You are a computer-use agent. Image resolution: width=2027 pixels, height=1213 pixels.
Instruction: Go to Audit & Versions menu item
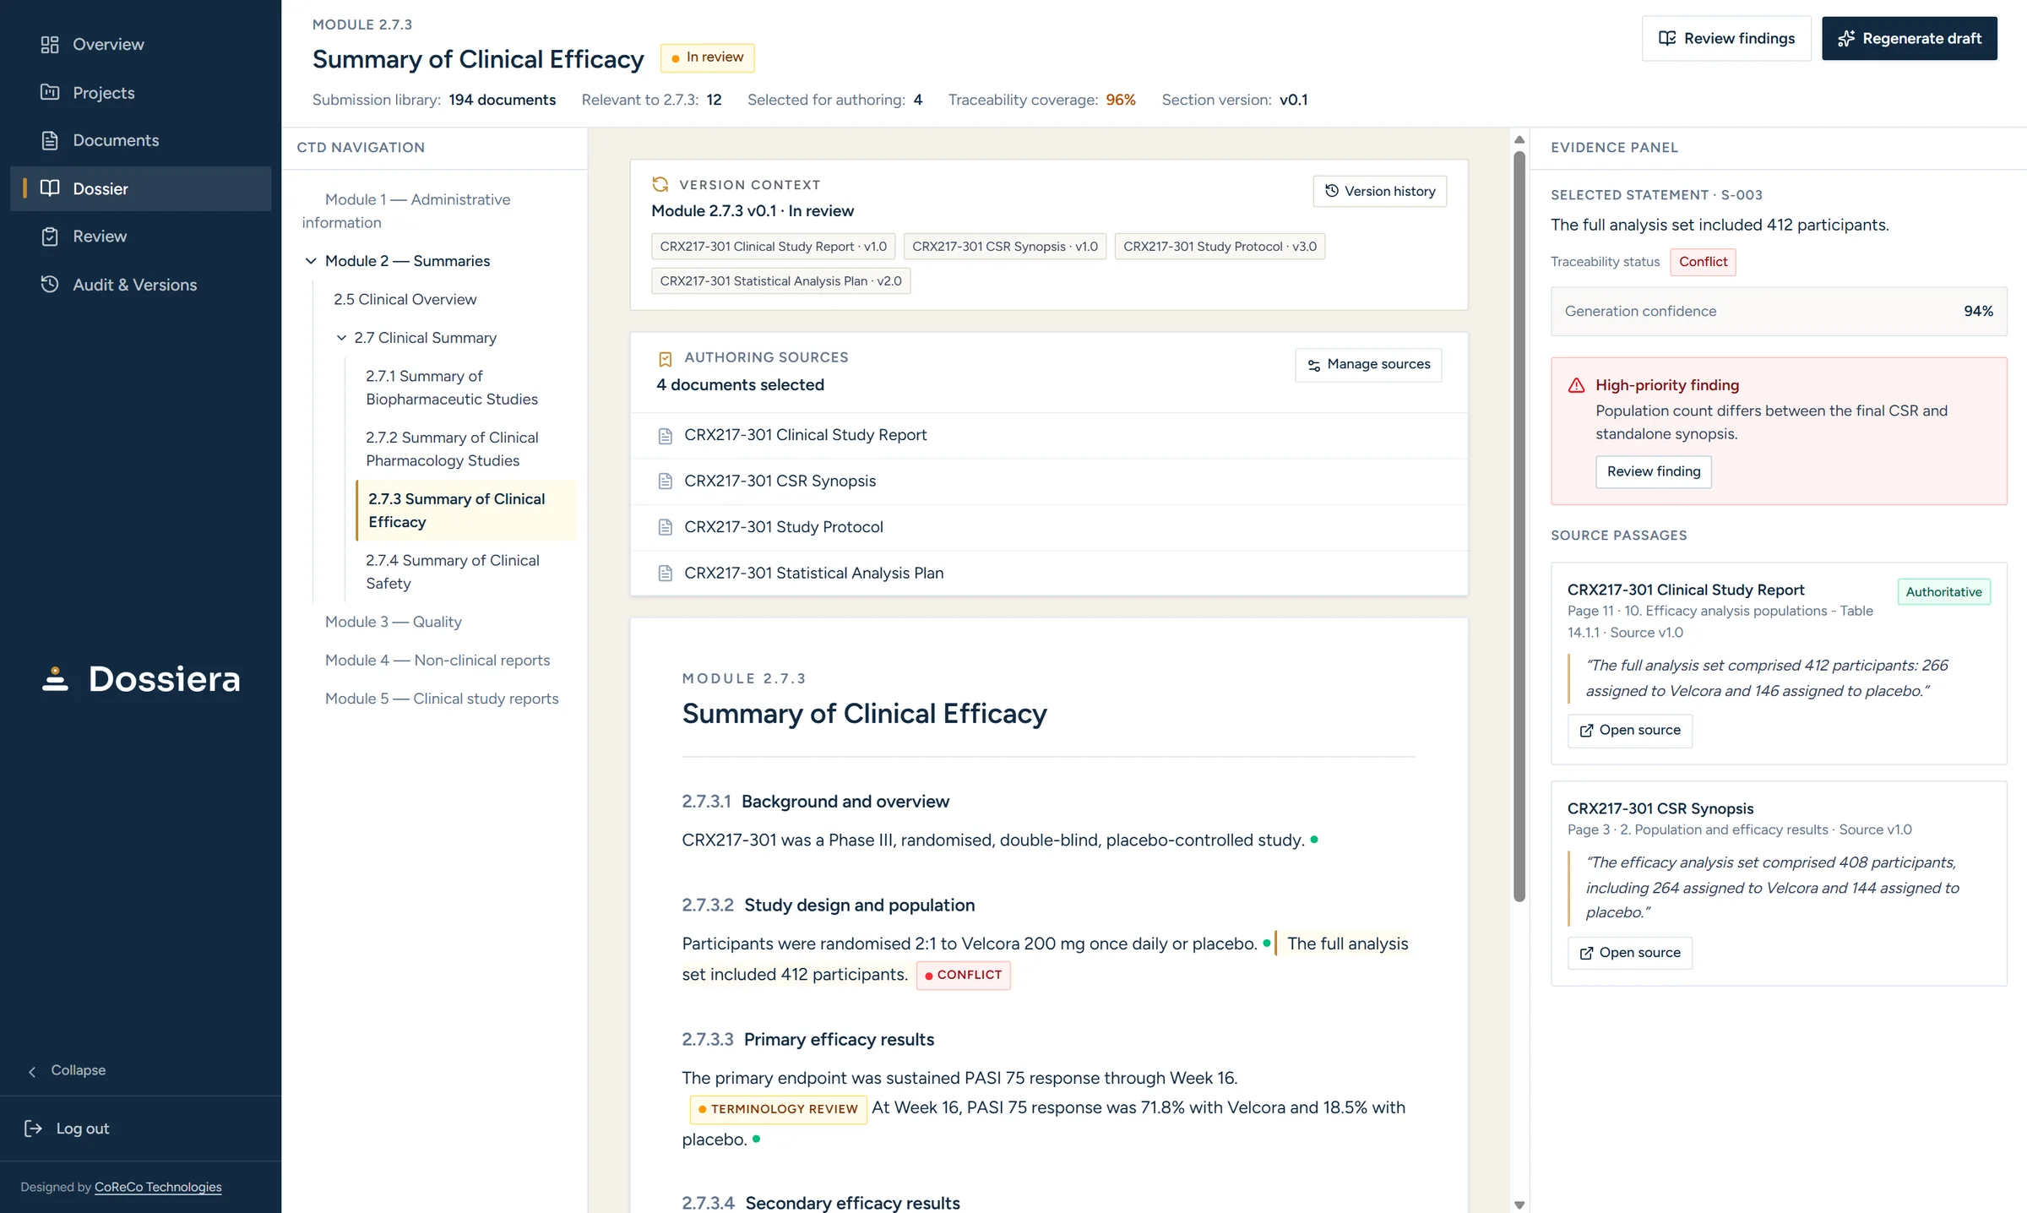point(140,285)
